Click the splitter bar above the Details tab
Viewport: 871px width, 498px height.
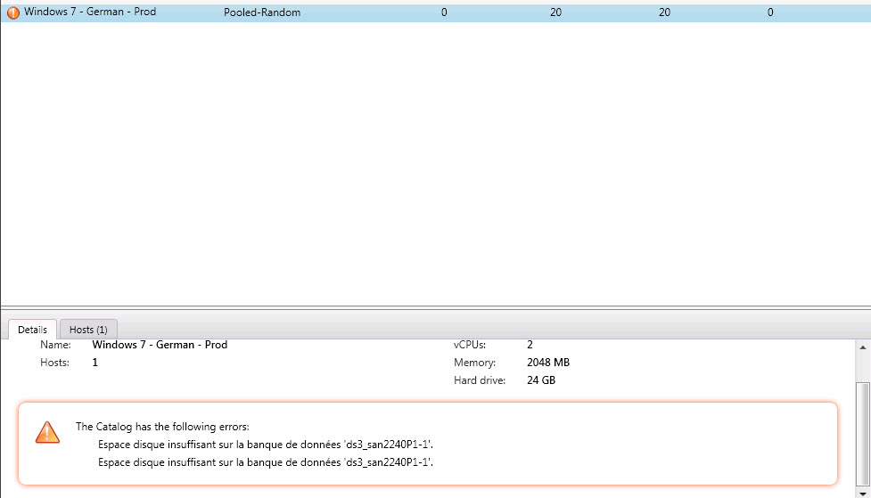click(x=435, y=308)
